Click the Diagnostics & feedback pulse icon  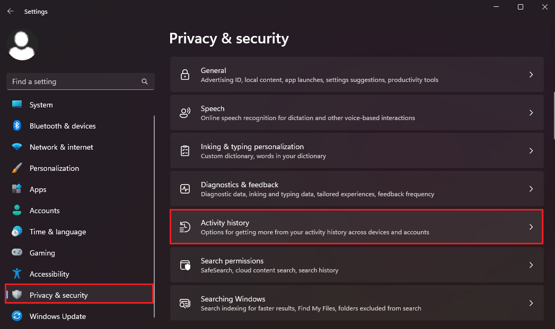185,189
